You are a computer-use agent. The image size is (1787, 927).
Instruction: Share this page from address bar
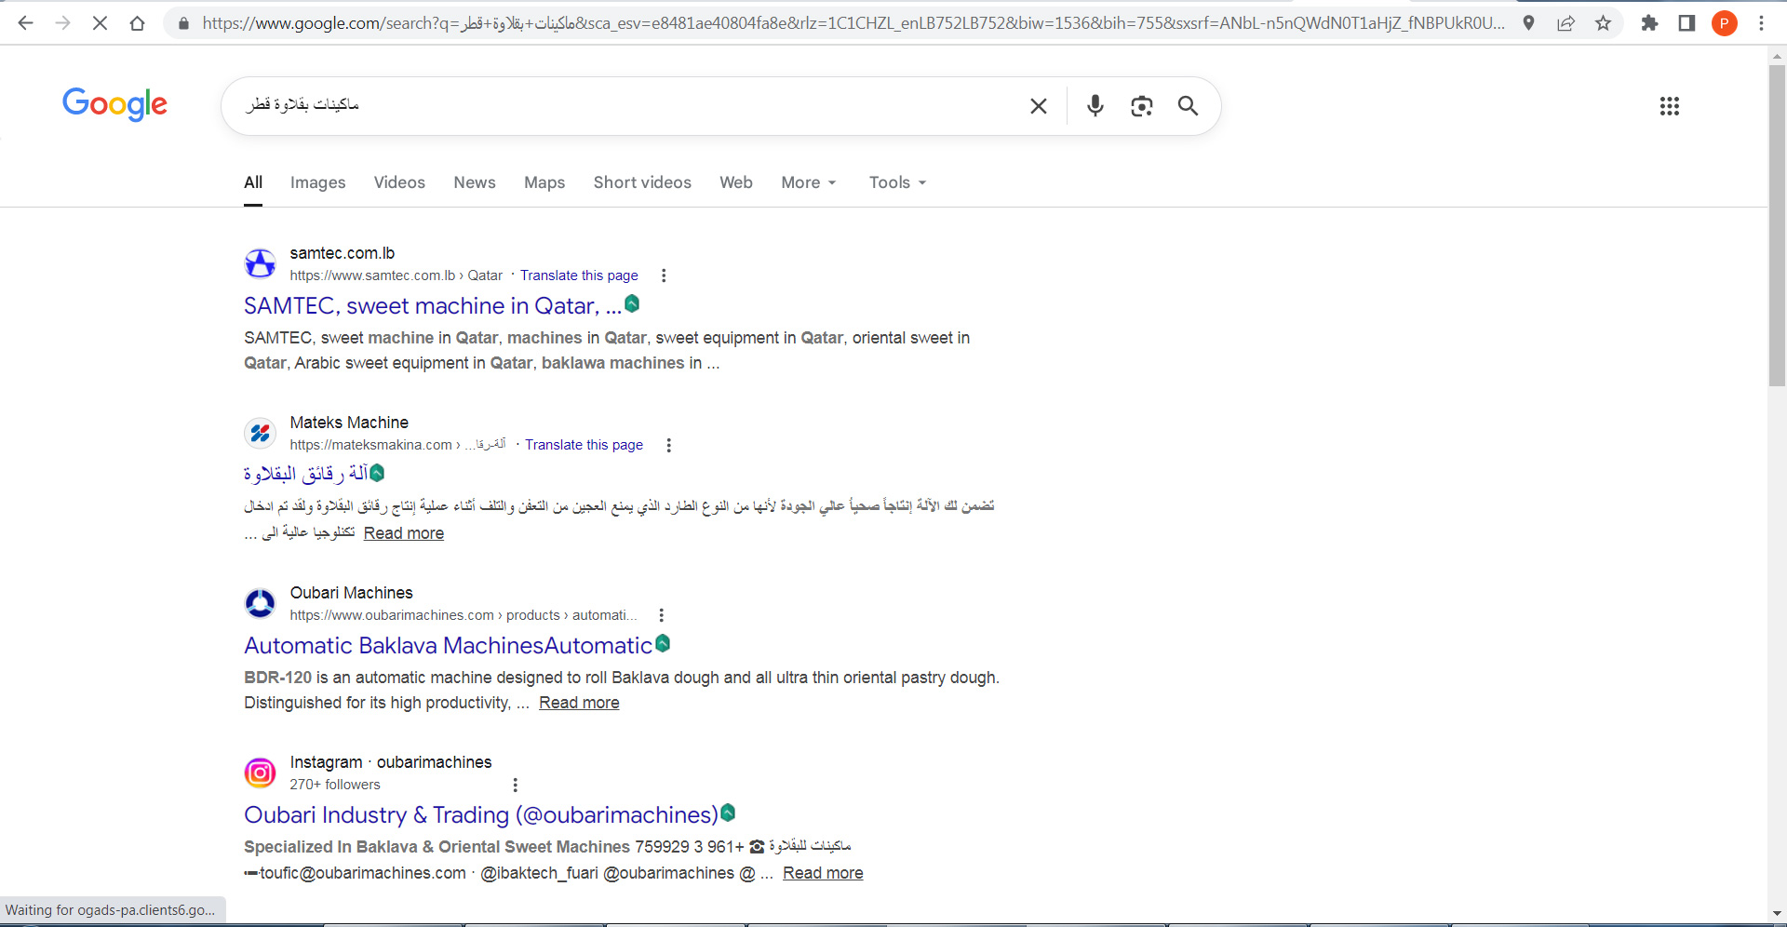coord(1565,23)
